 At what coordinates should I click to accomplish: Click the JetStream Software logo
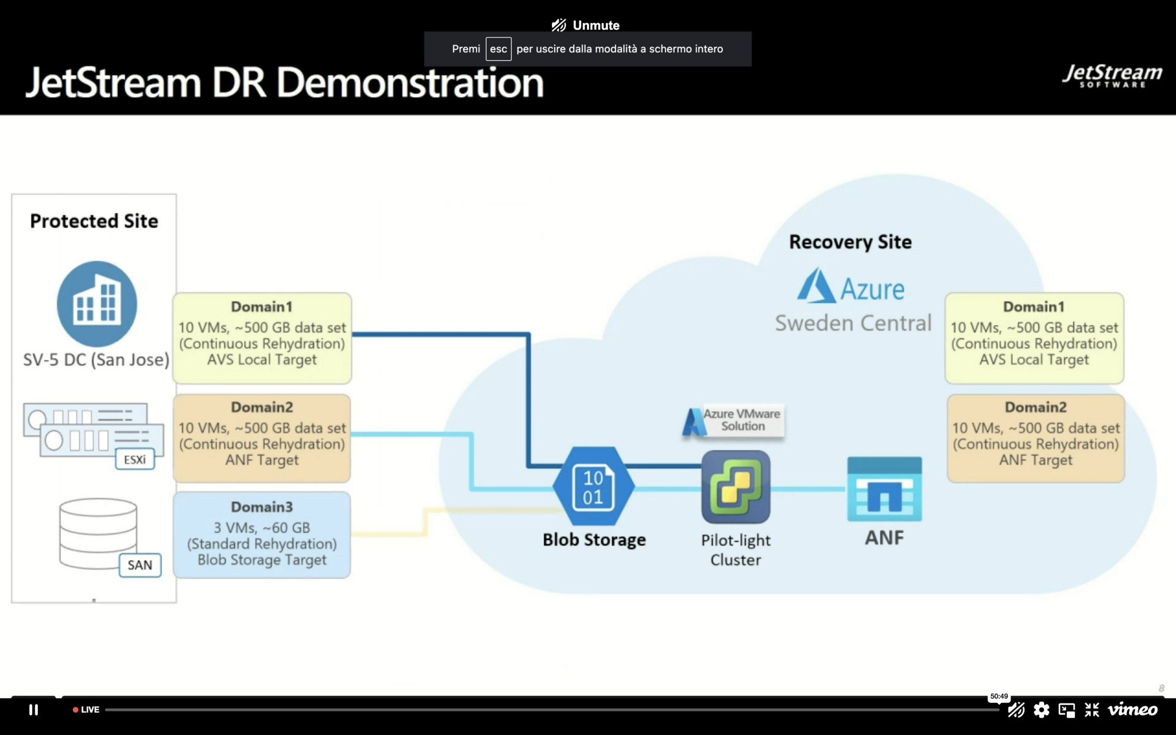(1112, 76)
